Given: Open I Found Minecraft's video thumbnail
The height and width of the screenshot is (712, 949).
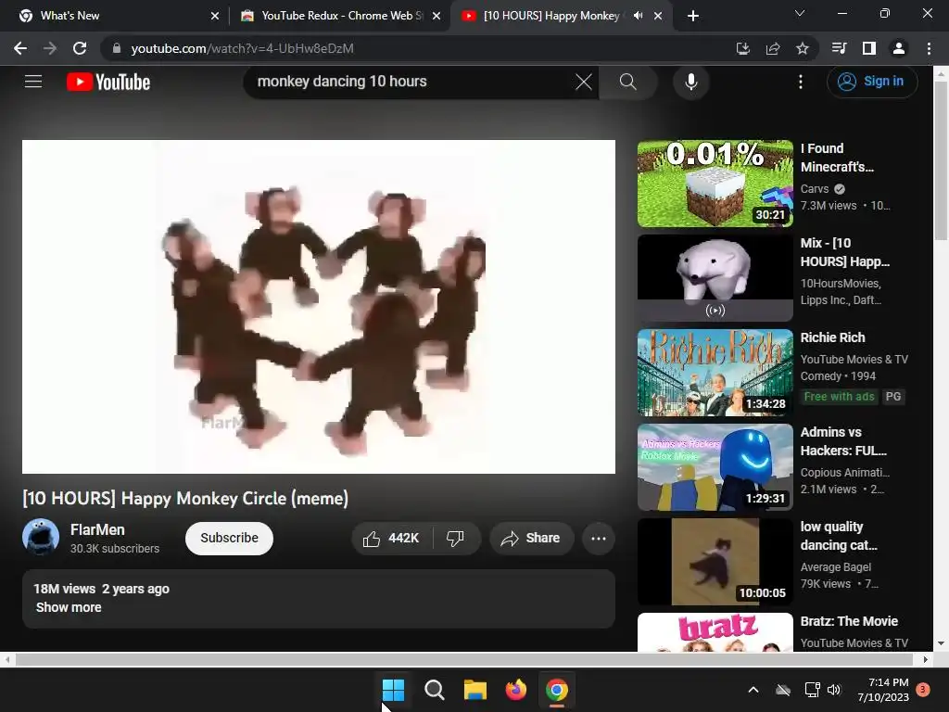Looking at the screenshot, I should click(715, 184).
